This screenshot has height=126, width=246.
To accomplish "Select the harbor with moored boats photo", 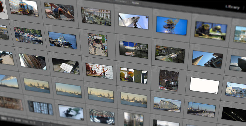I will point(28,35).
